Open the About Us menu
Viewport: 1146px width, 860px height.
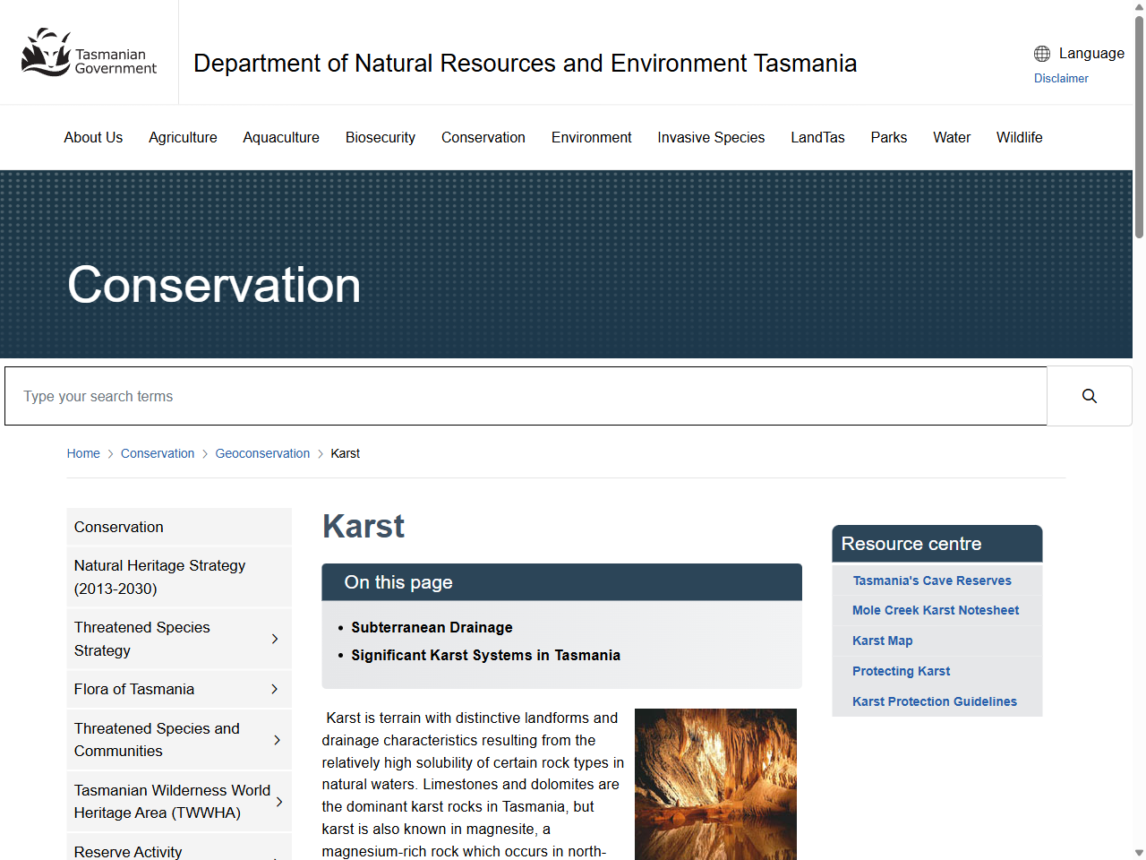[x=93, y=137]
